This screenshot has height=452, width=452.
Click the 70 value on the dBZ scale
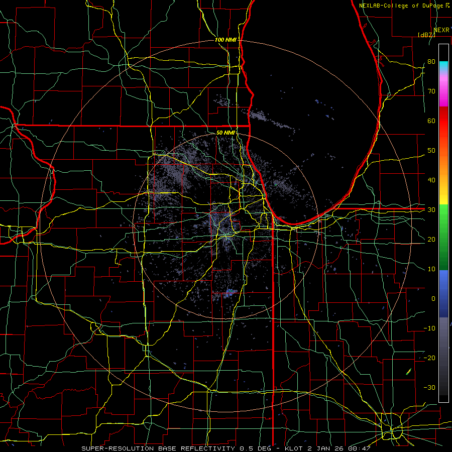pos(431,91)
